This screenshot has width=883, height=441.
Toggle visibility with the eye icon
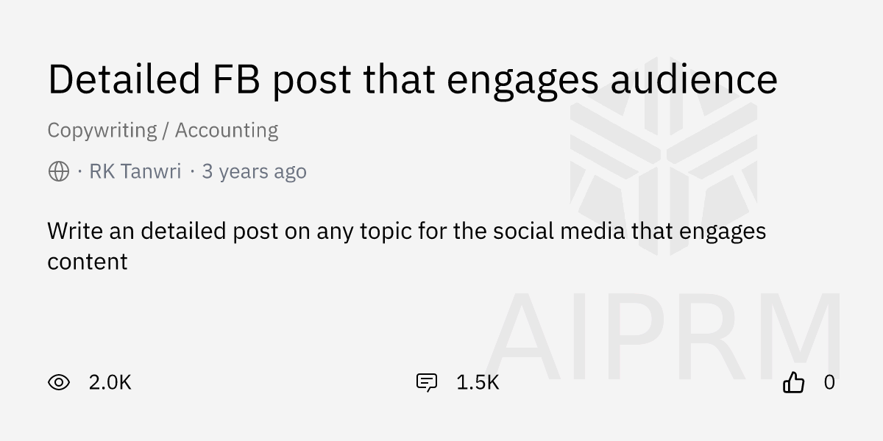pyautogui.click(x=57, y=382)
